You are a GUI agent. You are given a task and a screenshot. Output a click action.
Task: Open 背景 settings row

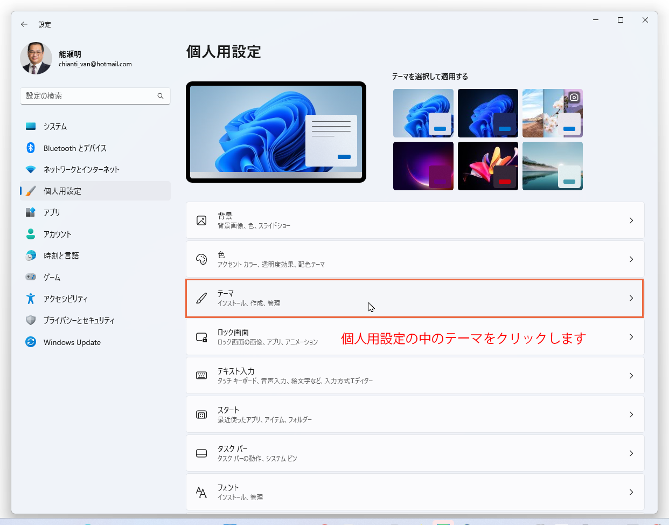pyautogui.click(x=415, y=220)
